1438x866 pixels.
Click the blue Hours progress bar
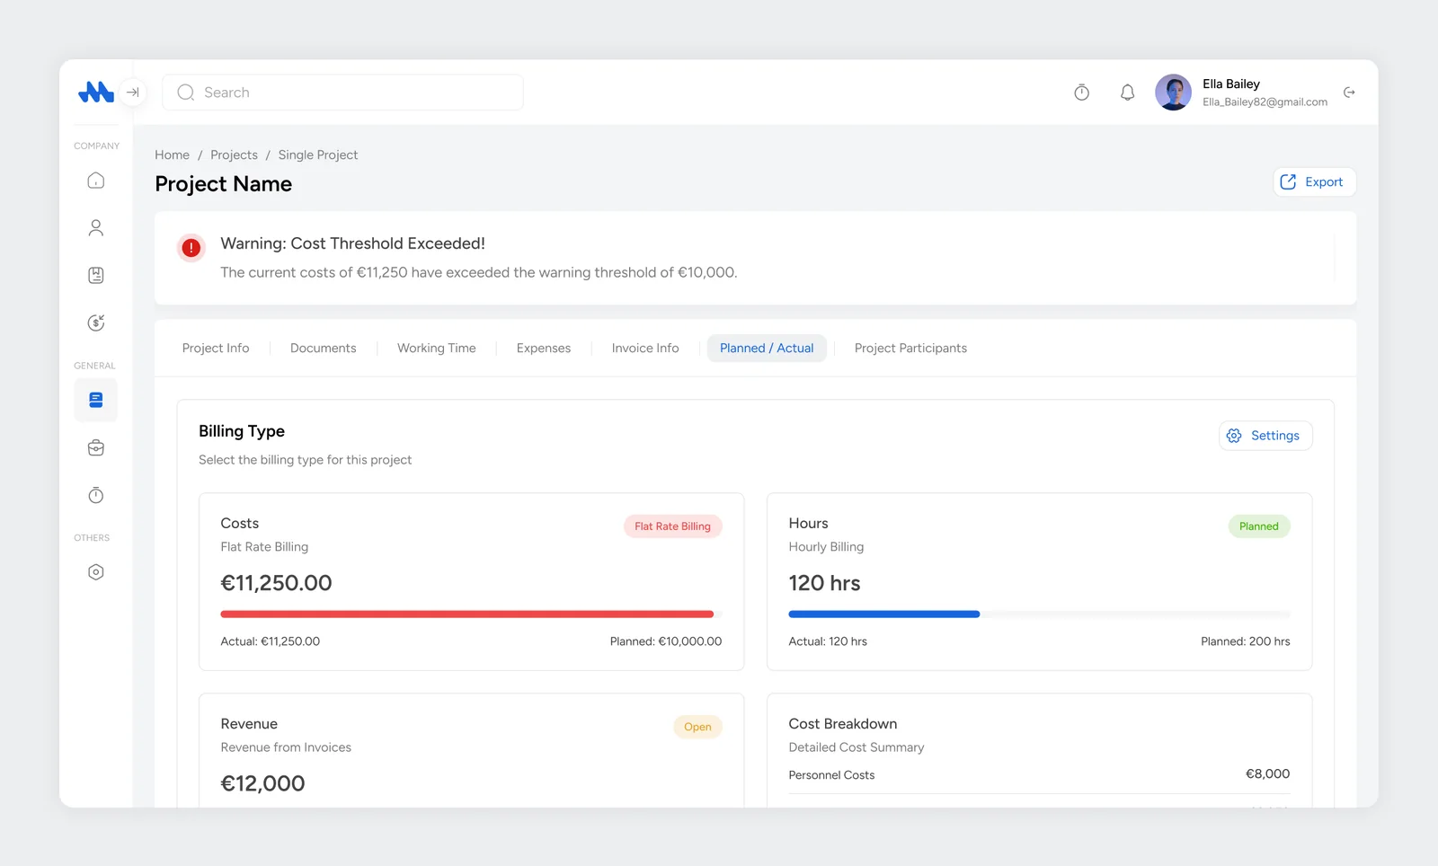[884, 614]
